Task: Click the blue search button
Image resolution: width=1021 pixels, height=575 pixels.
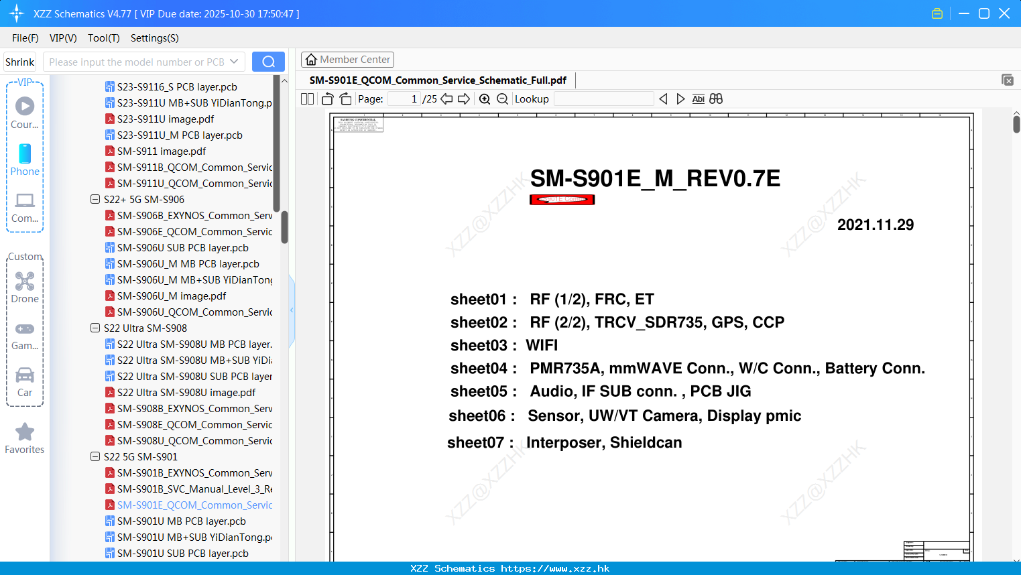Action: (x=268, y=62)
